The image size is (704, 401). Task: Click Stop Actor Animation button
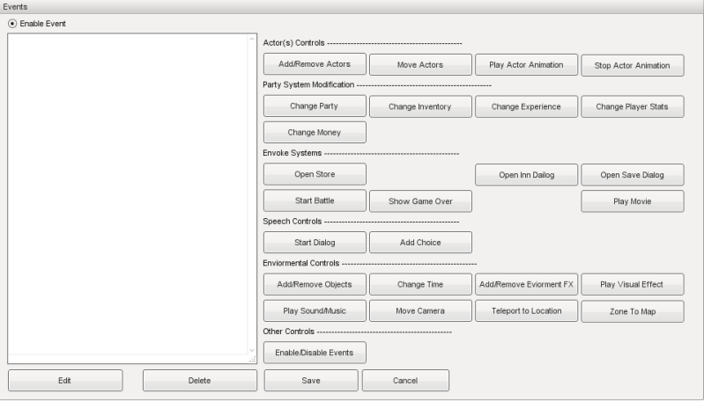click(x=632, y=65)
